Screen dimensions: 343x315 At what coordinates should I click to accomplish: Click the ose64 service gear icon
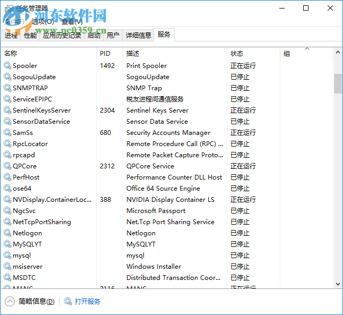click(x=7, y=188)
